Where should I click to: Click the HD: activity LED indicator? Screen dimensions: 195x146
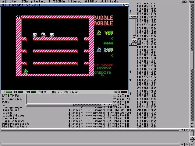[x=34, y=92]
